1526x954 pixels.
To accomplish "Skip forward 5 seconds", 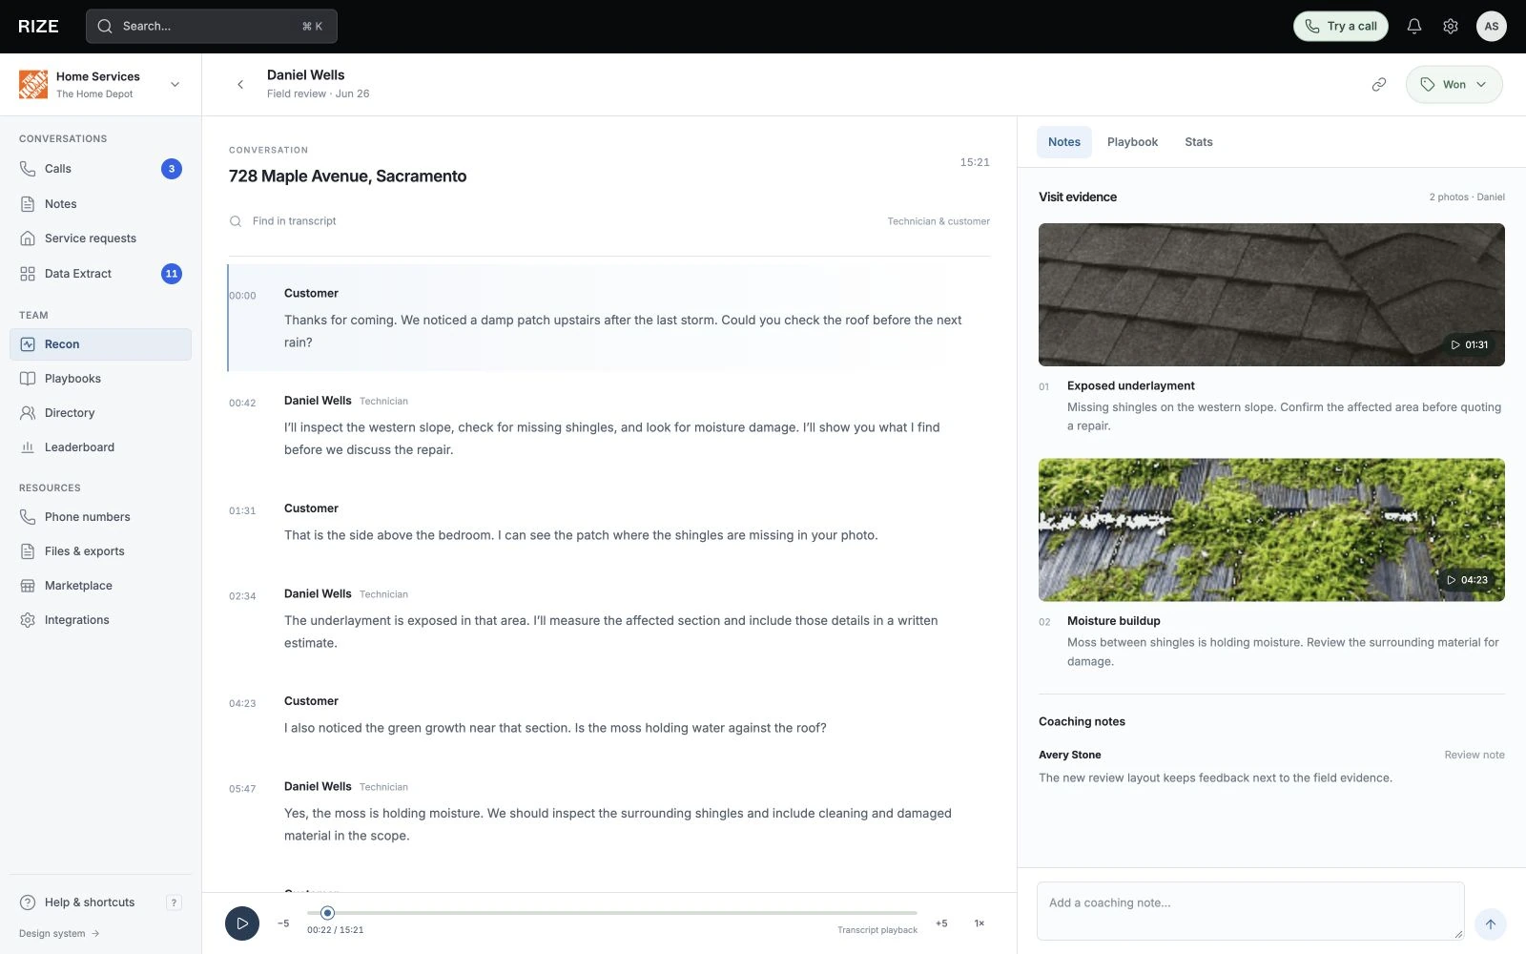I will [941, 923].
